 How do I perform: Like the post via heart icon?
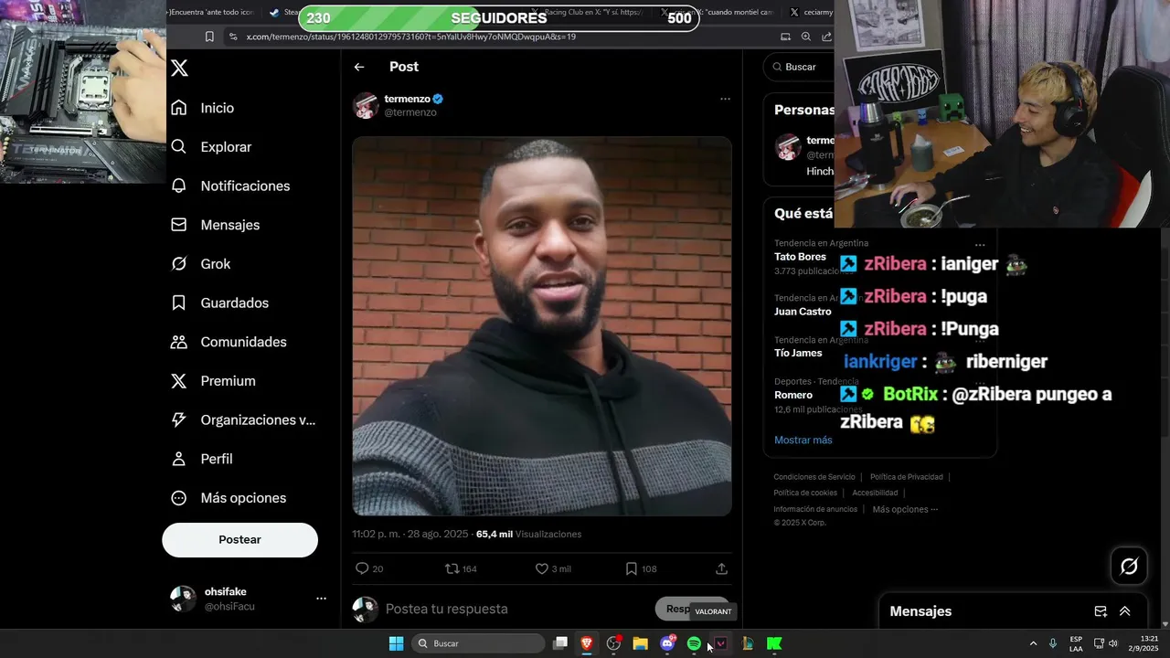pyautogui.click(x=542, y=568)
